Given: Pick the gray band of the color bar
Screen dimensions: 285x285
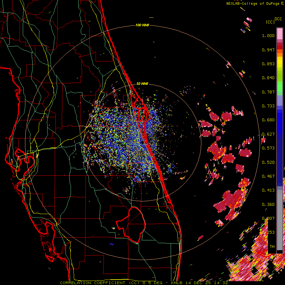Looking at the screenshot, I should coord(280,220).
